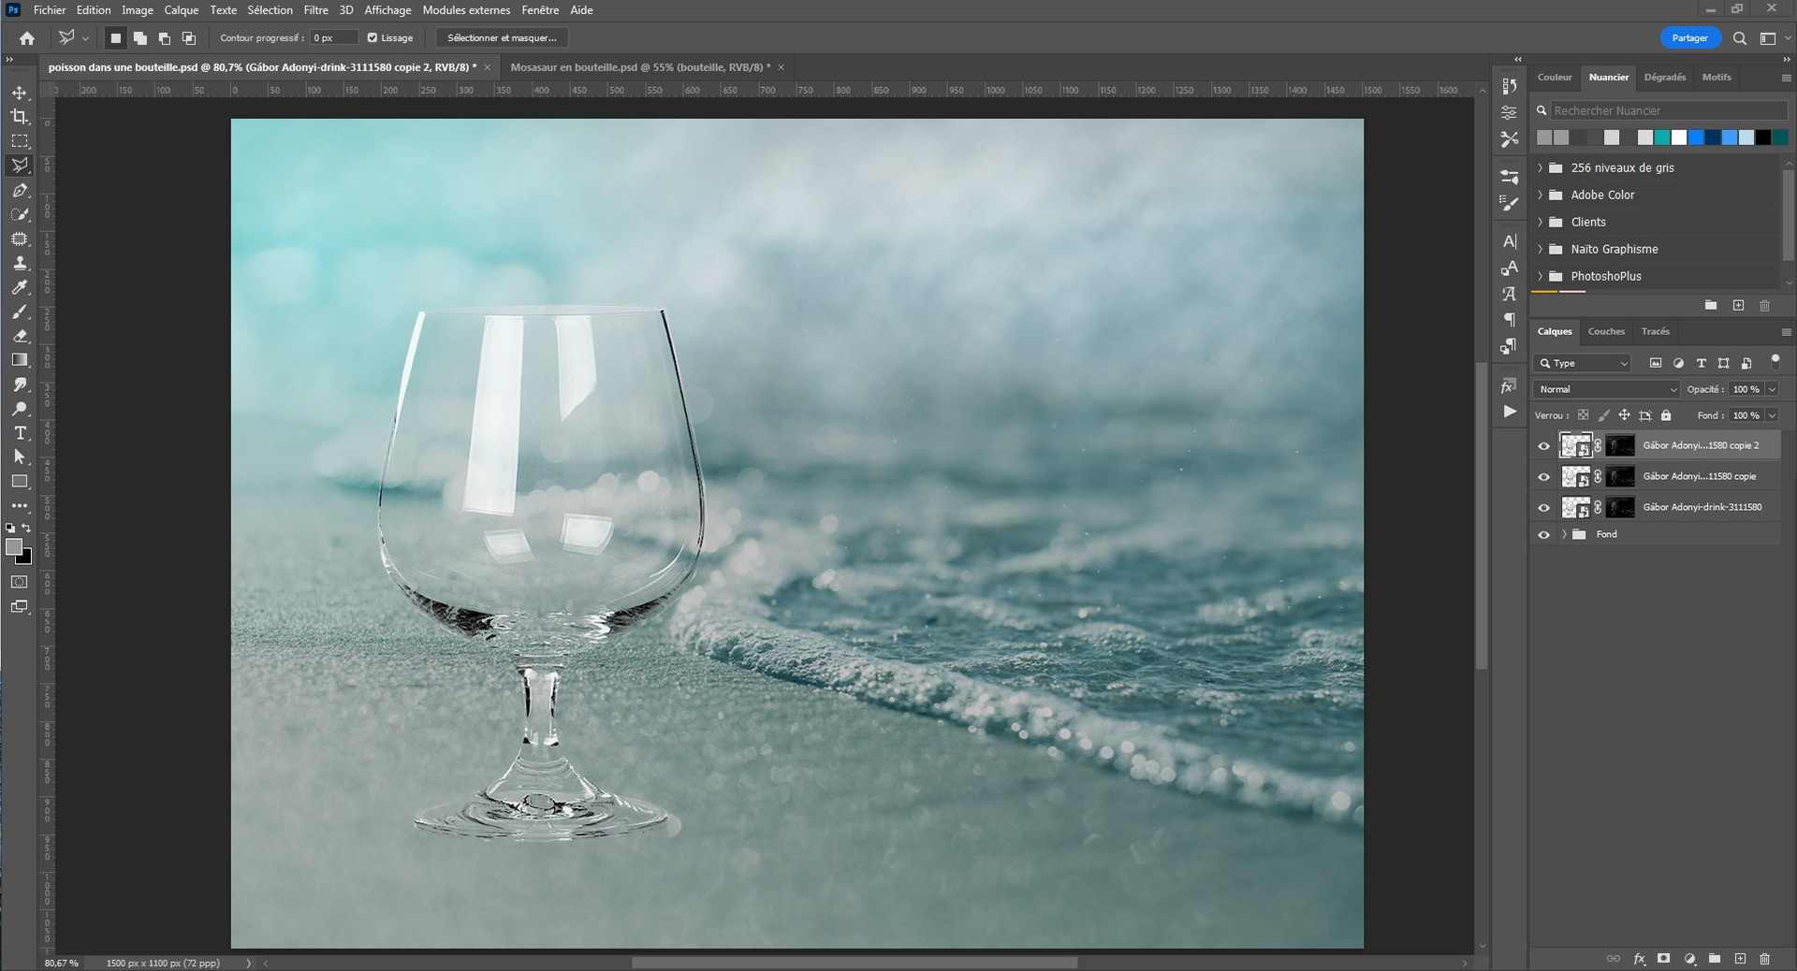The image size is (1797, 971).
Task: Open the Tracés tab
Action: 1655,331
